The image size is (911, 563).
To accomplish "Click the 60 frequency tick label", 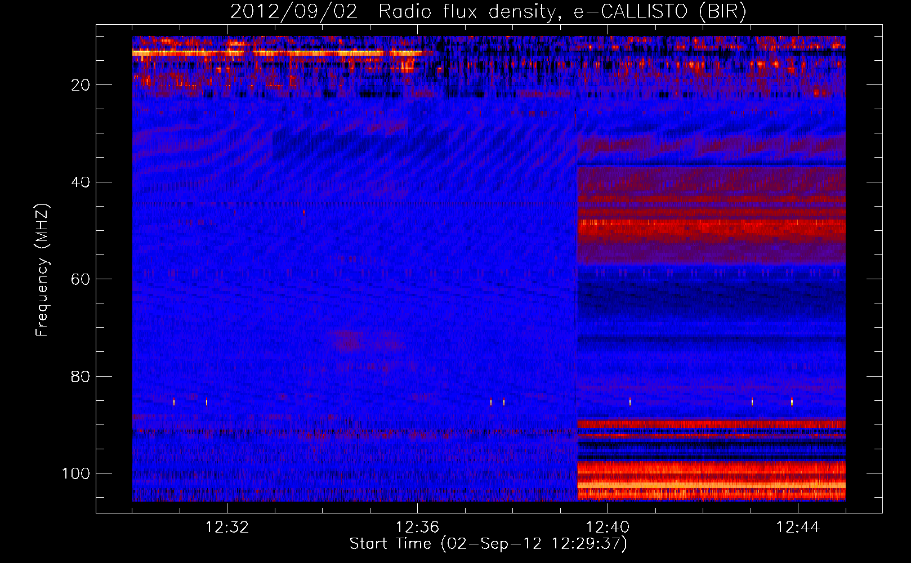I will click(x=81, y=279).
